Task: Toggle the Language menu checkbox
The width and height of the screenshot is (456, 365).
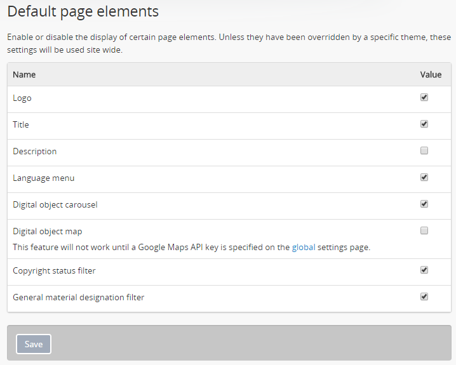Action: [424, 178]
